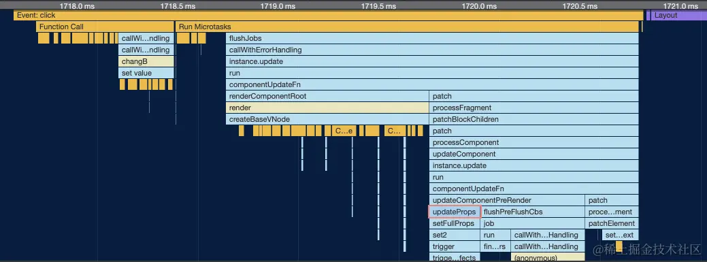
Task: Click the (anonymous) function bar
Action: pos(547,257)
